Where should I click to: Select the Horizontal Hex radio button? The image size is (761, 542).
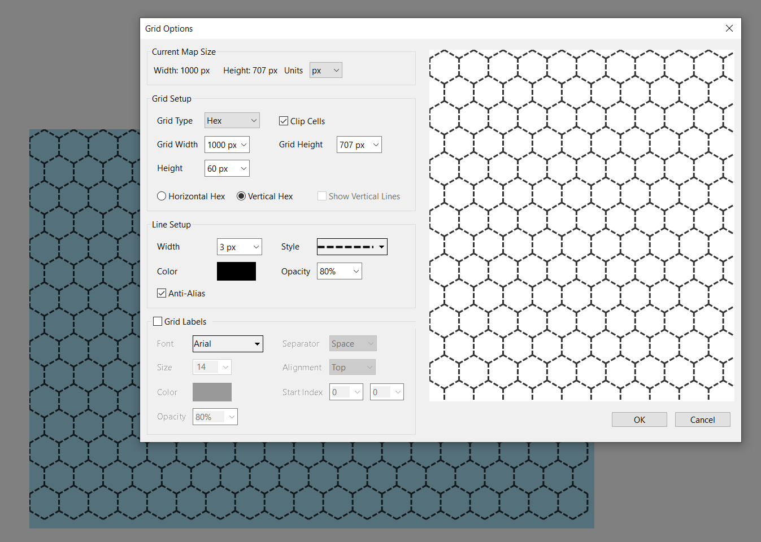tap(162, 196)
